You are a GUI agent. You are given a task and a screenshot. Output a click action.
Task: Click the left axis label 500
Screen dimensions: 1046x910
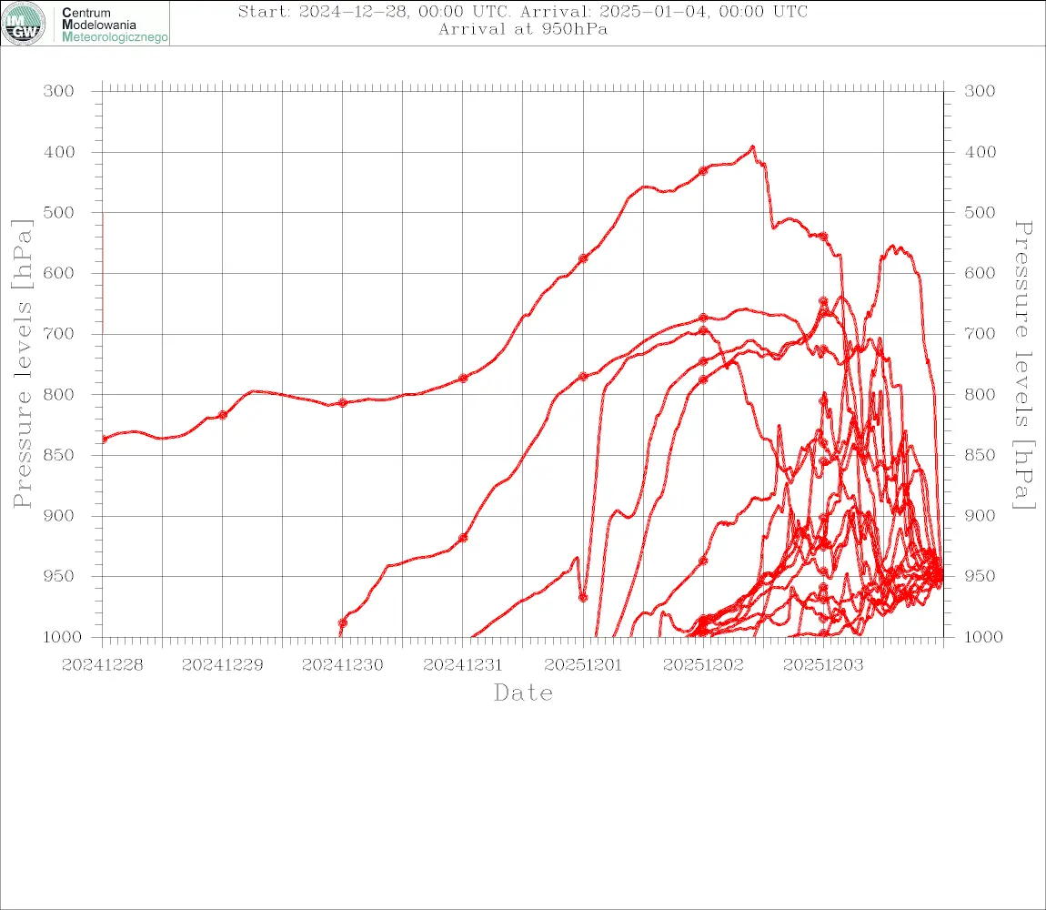pyautogui.click(x=59, y=212)
